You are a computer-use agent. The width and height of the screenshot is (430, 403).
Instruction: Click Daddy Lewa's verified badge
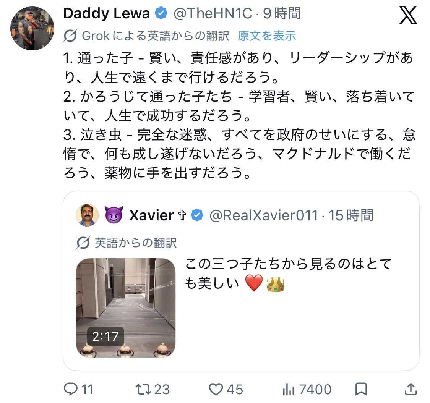(161, 13)
